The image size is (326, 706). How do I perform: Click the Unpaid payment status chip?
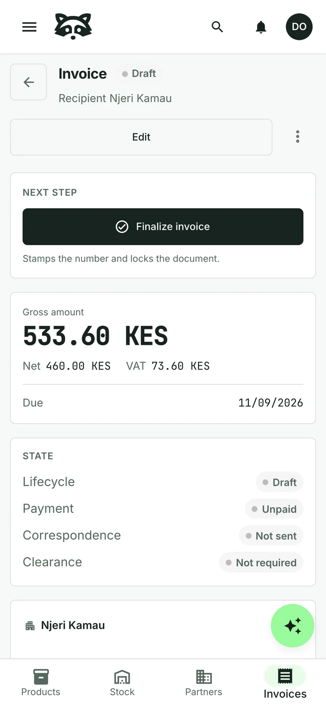[x=274, y=509]
